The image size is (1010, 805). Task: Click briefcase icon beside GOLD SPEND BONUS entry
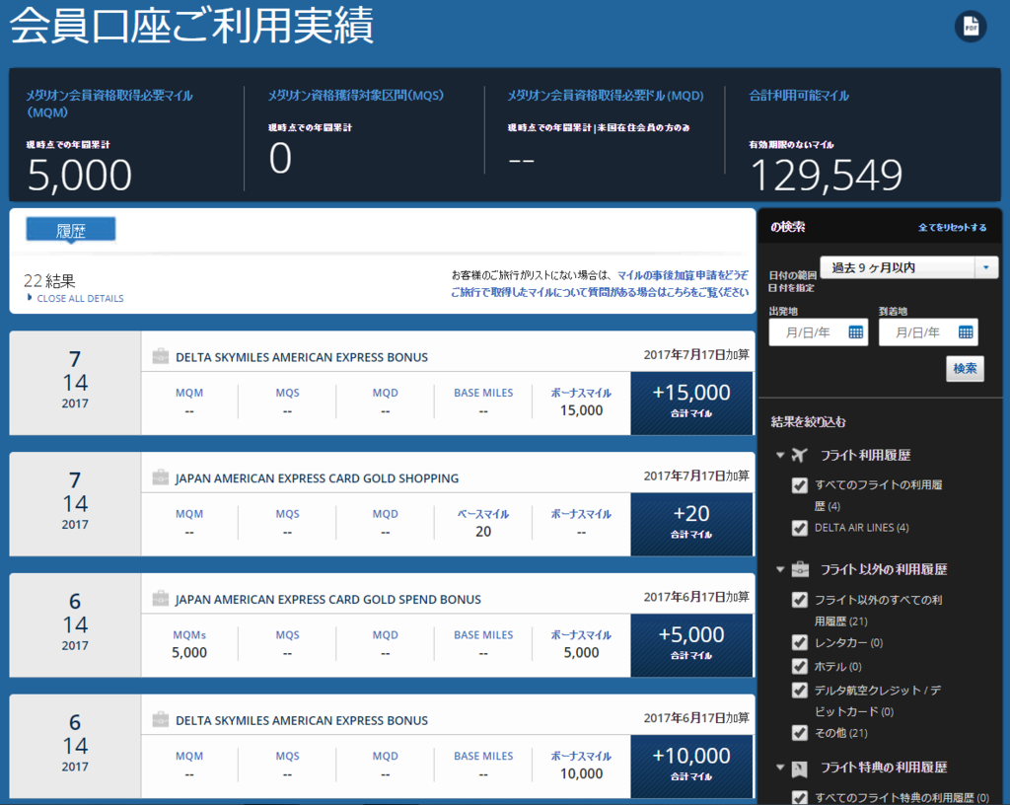point(161,598)
